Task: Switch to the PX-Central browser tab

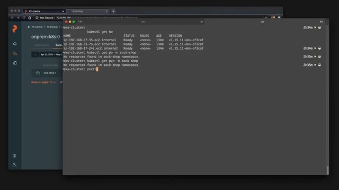Action: (44, 11)
